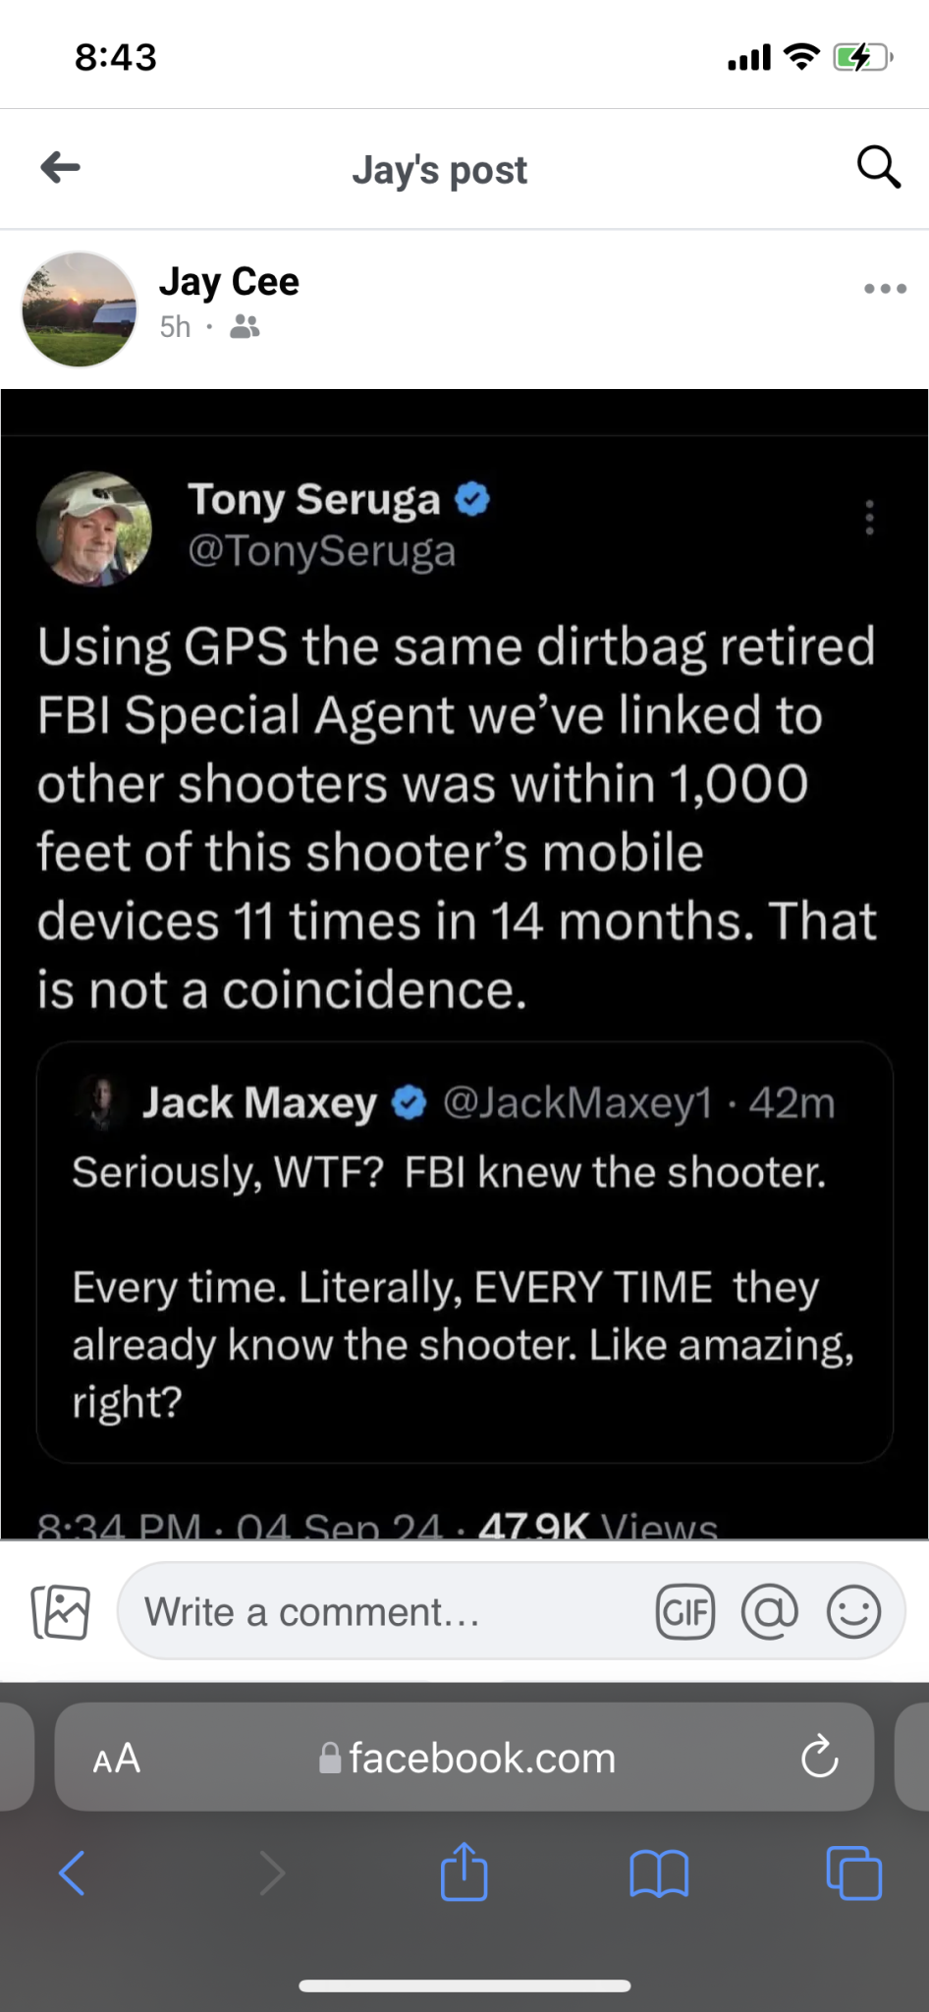This screenshot has height=2012, width=929.
Task: View post audience via friends icon
Action: (245, 327)
